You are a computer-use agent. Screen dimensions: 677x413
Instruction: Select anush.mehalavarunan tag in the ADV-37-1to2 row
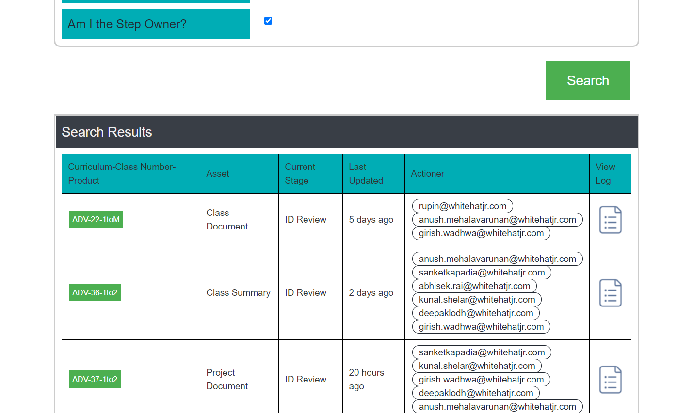tap(498, 407)
